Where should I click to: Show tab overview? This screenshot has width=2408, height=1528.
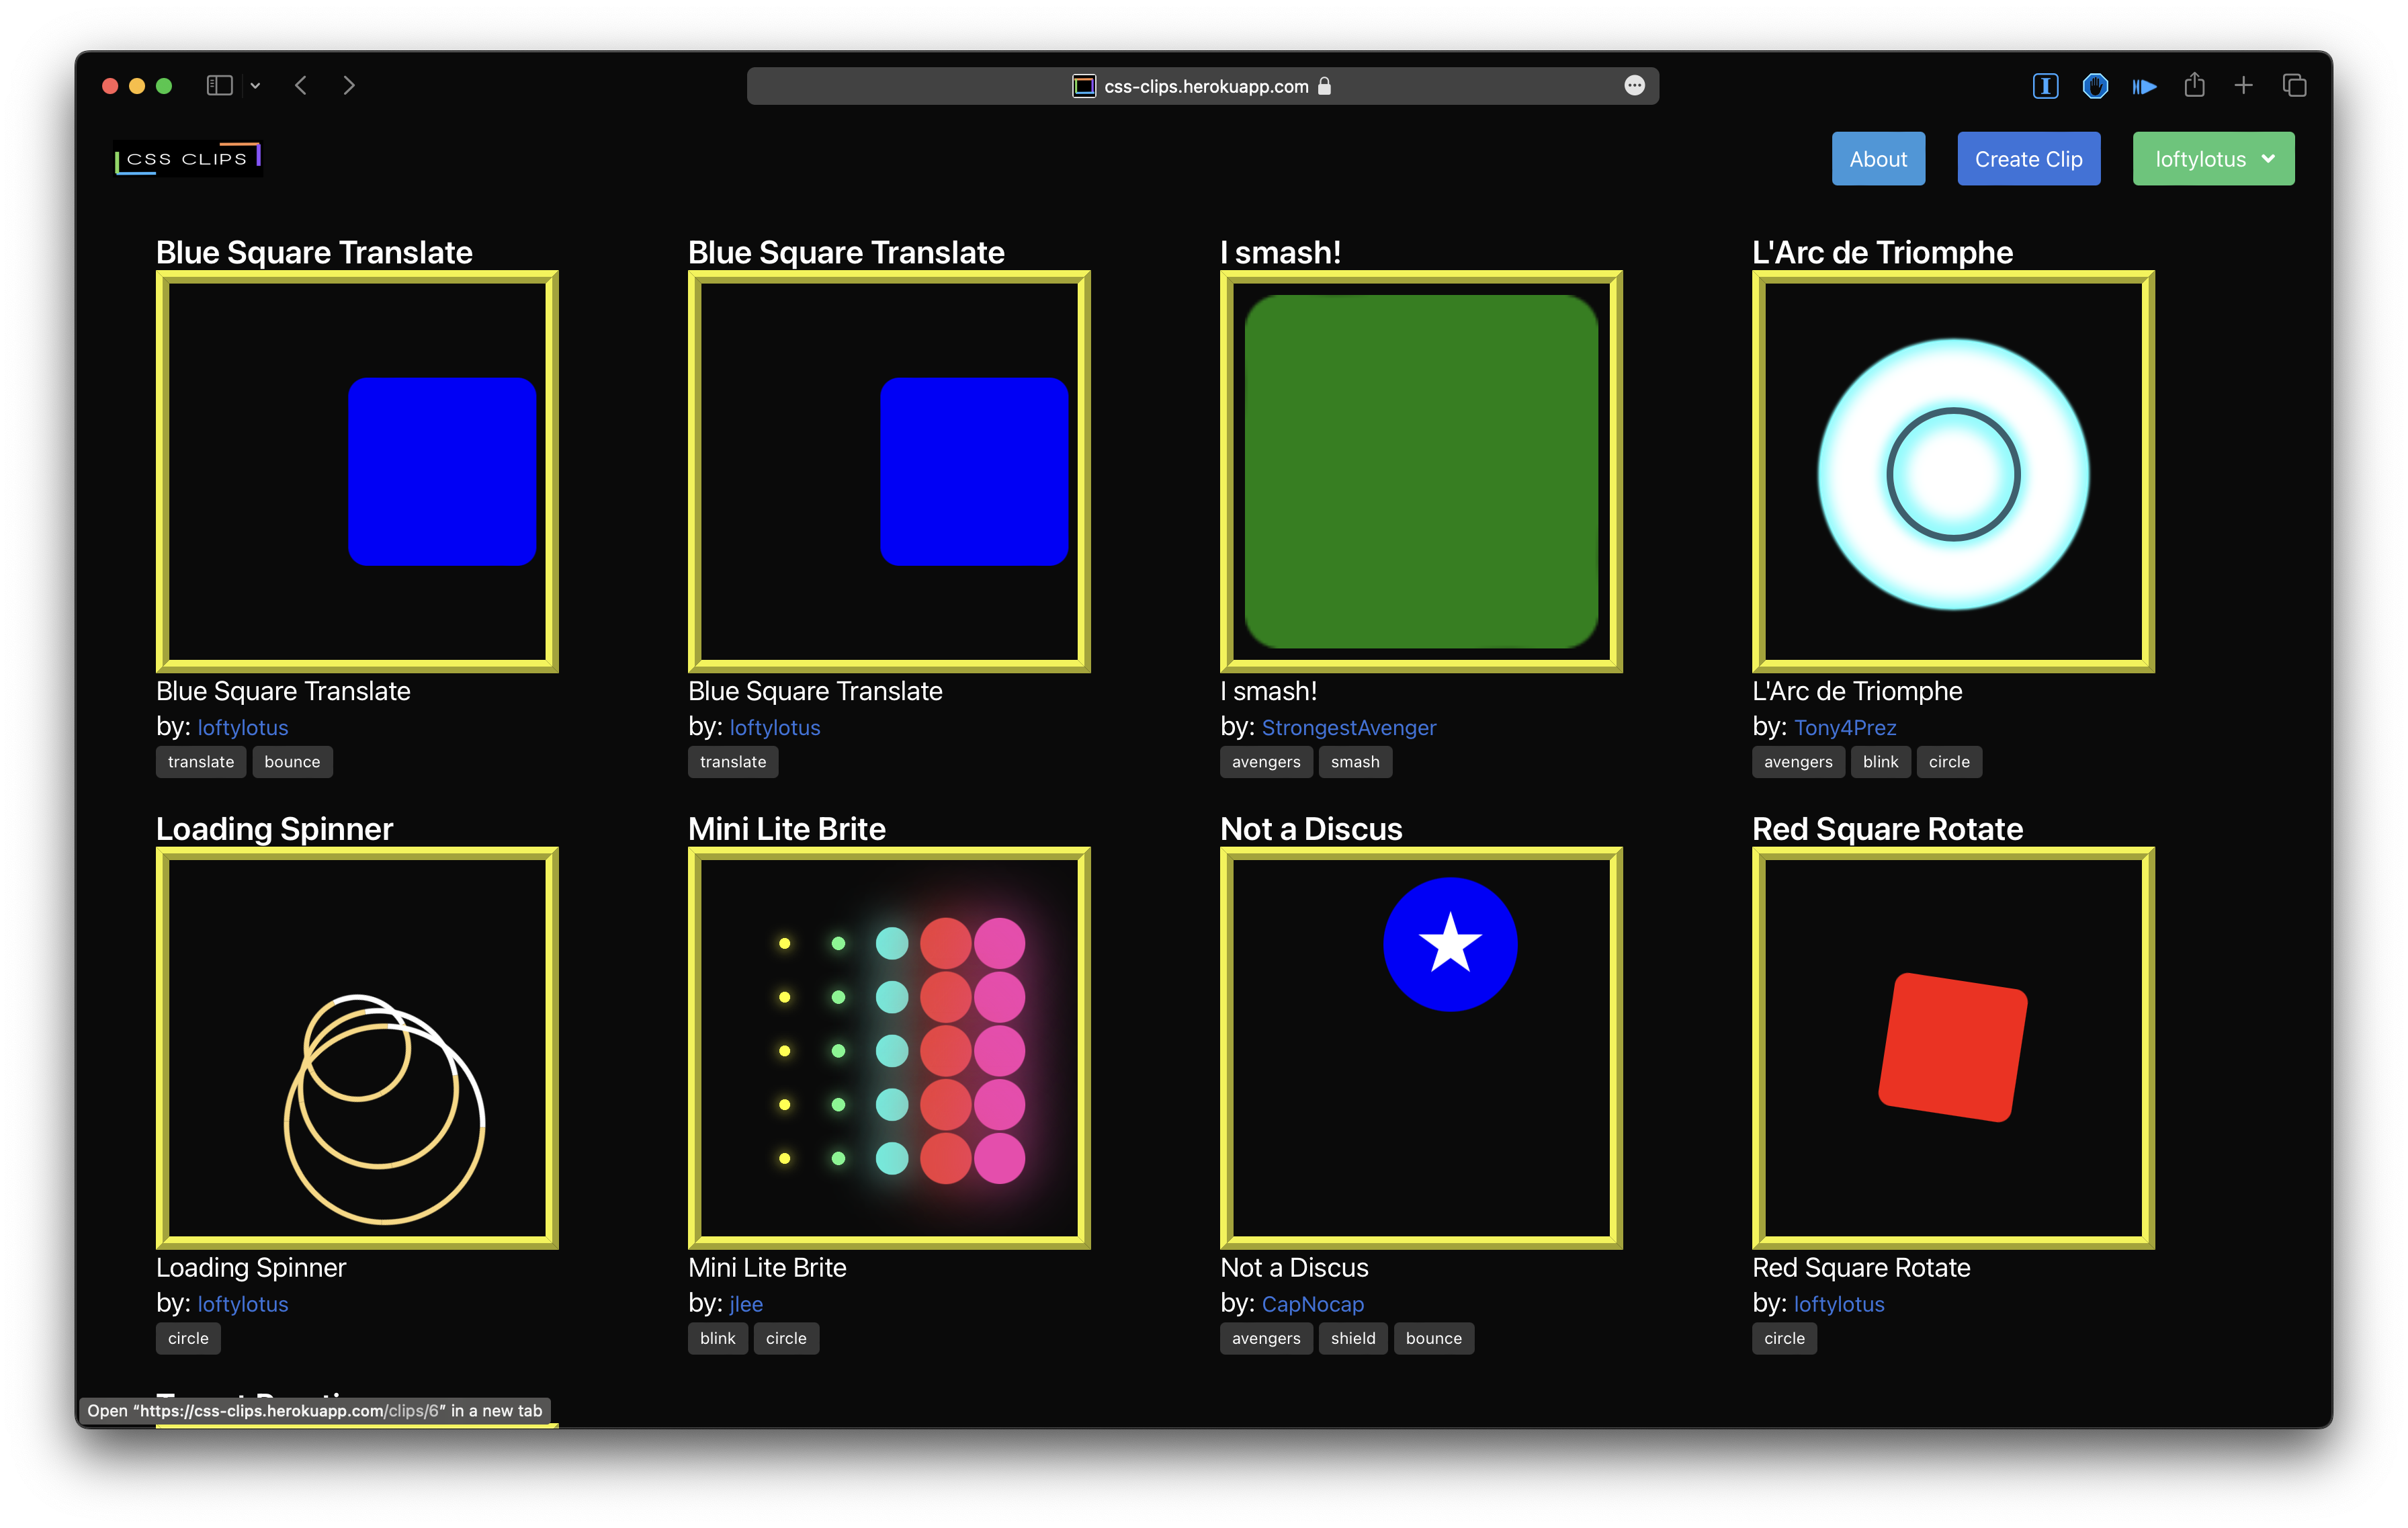click(x=2294, y=86)
